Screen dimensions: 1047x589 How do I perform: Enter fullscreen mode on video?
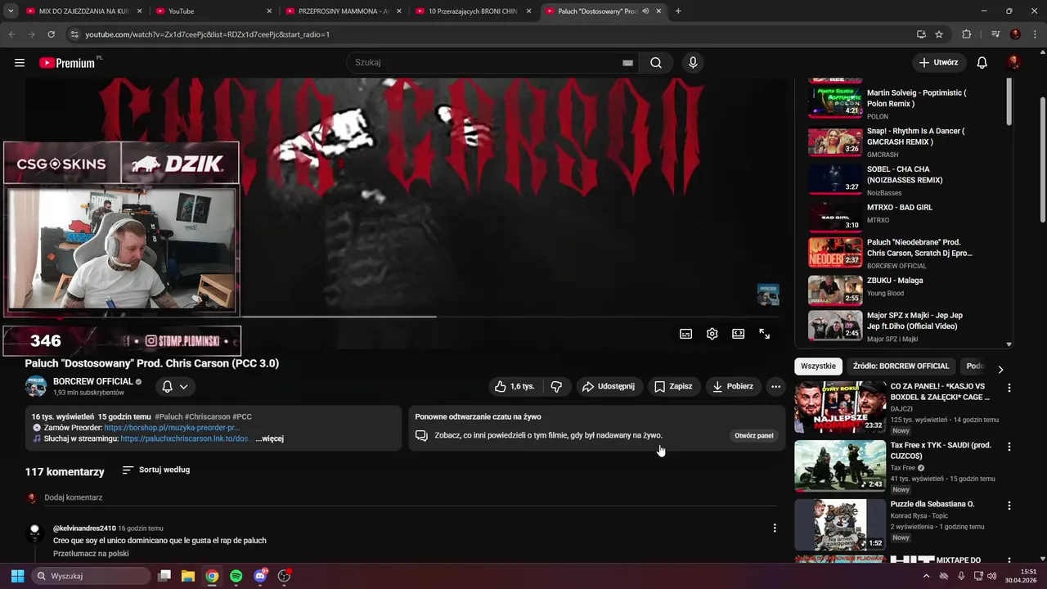[x=764, y=334]
